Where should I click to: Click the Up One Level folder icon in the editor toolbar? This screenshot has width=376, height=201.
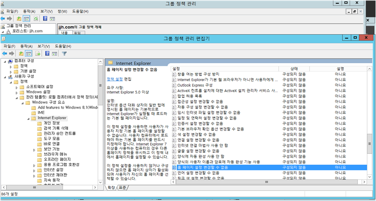[x=21, y=54]
